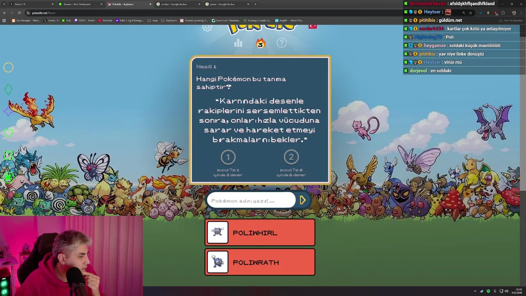
Task: Open the apps grid in bookmarks bar
Action: click(x=4, y=20)
